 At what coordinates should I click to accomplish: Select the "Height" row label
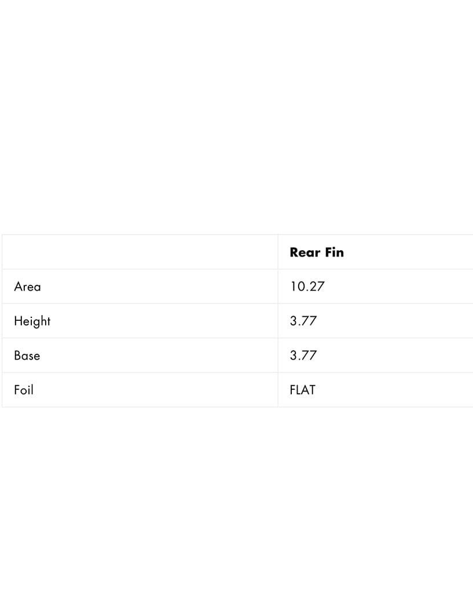click(32, 321)
